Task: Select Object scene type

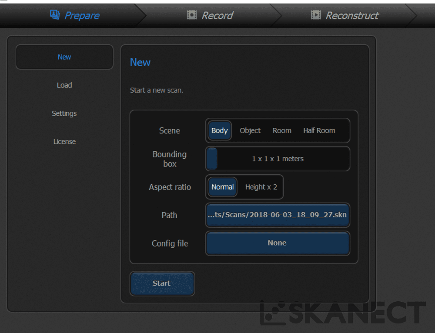Action: pyautogui.click(x=250, y=130)
